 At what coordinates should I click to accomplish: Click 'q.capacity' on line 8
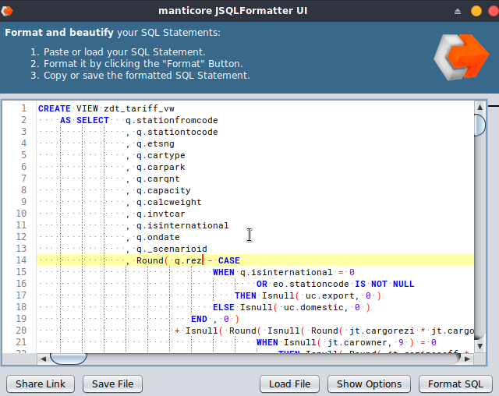164,190
